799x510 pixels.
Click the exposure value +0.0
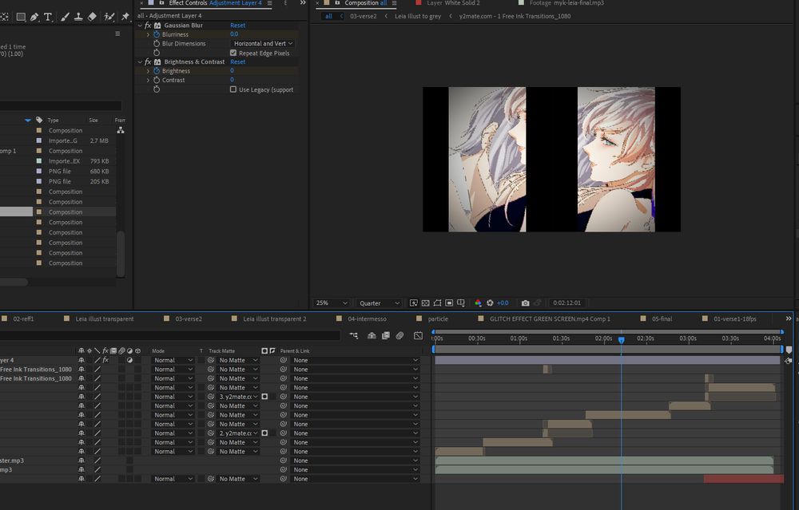[503, 303]
